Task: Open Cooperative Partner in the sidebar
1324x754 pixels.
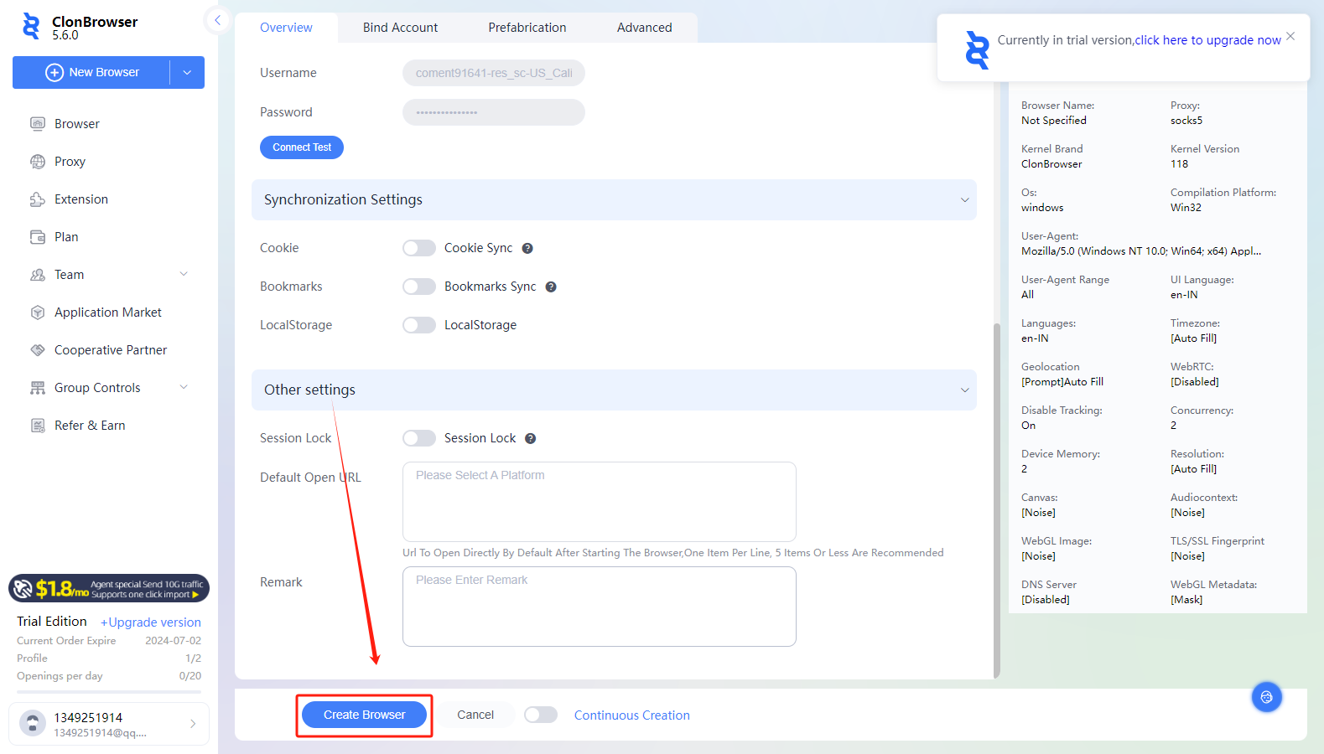Action: click(109, 350)
